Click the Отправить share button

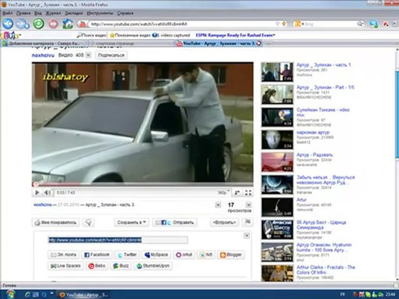[175, 223]
